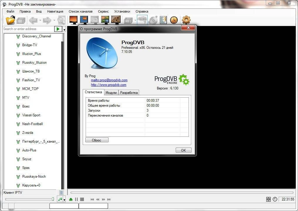Click the green eject playback icon
This screenshot has width=298, height=211.
(71, 199)
